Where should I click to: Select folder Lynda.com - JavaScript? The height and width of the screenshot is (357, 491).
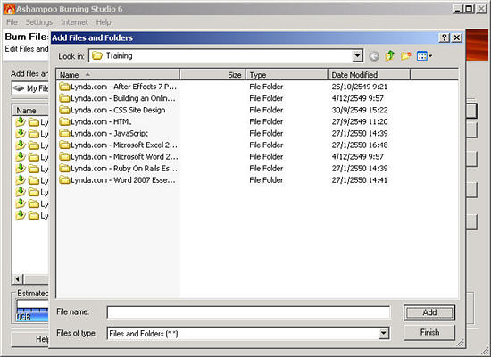pos(104,133)
